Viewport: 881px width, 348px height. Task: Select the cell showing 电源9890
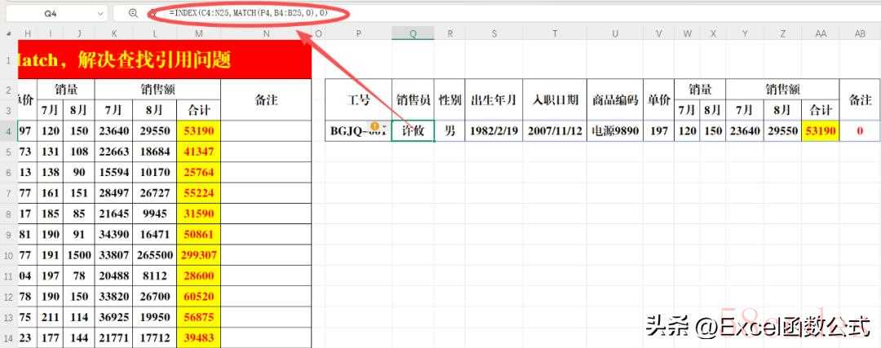coord(615,130)
